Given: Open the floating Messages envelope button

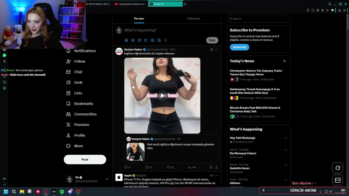Looking at the screenshot, I should [x=338, y=180].
